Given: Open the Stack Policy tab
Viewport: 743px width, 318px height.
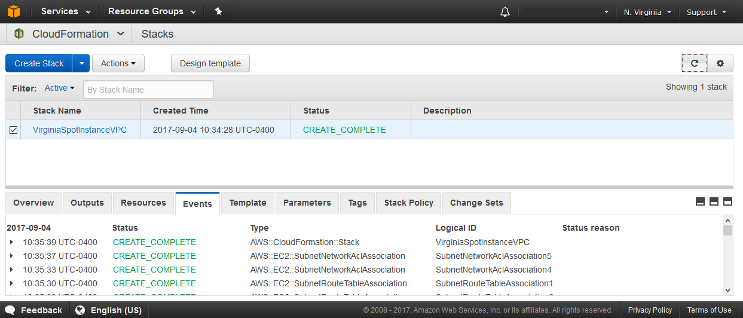Looking at the screenshot, I should pos(409,203).
